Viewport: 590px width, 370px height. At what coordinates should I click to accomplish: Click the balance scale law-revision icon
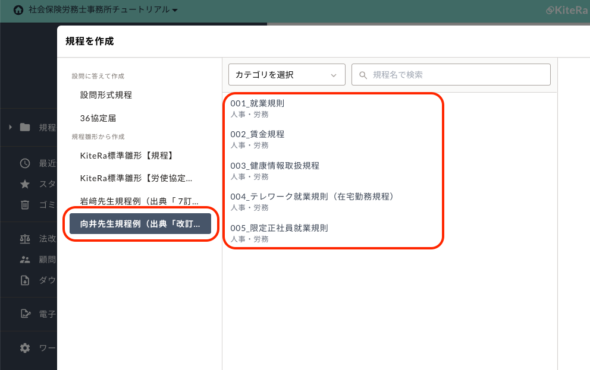pos(25,239)
